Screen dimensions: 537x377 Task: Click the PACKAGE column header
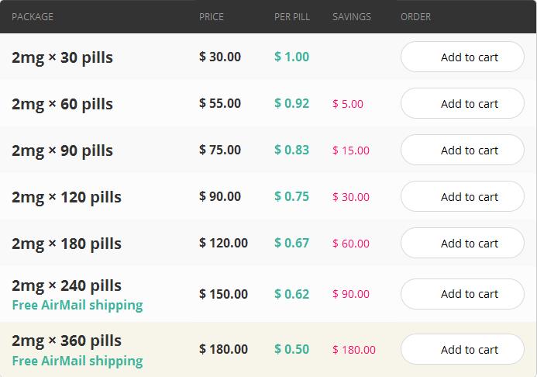[x=33, y=17]
